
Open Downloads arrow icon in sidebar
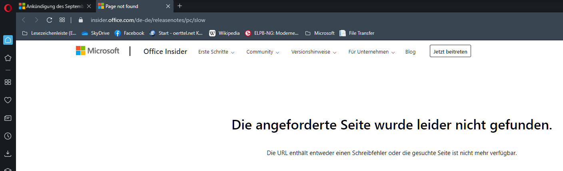[8, 153]
